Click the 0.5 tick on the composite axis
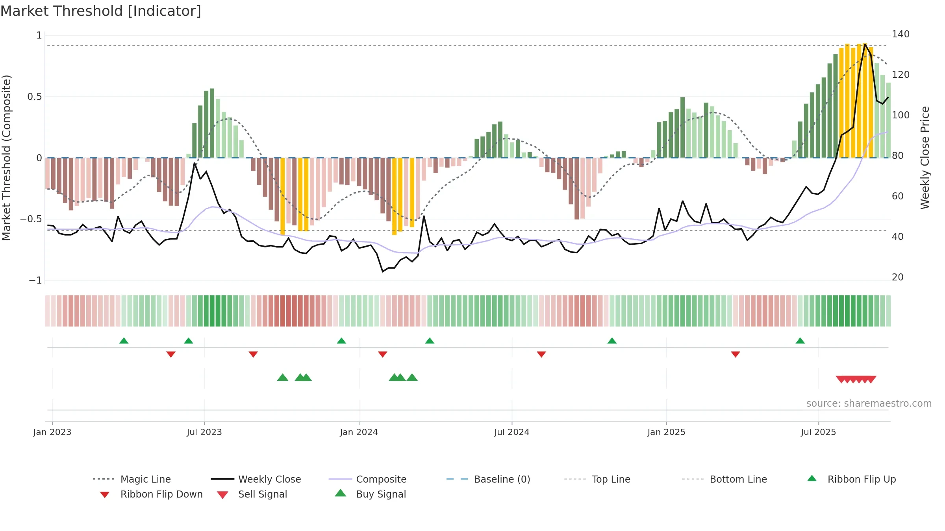Viewport: 945px width, 531px height. 35,97
